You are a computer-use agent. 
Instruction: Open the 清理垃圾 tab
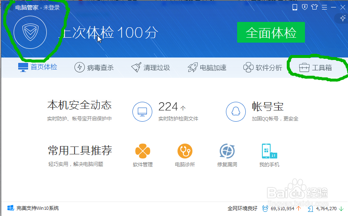150,67
